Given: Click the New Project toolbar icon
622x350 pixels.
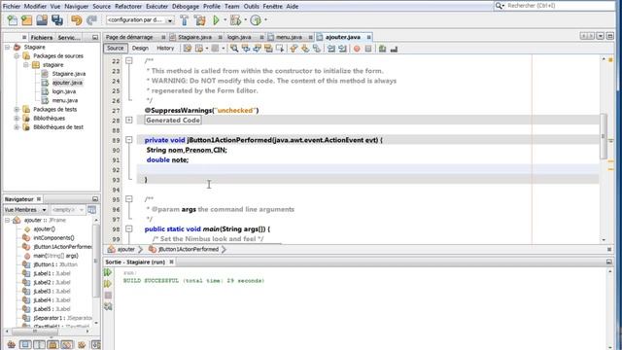Looking at the screenshot, I should click(x=26, y=19).
